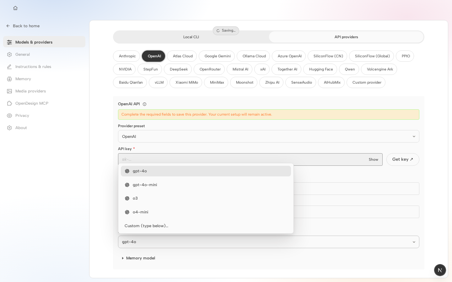Go back to home

tap(23, 26)
